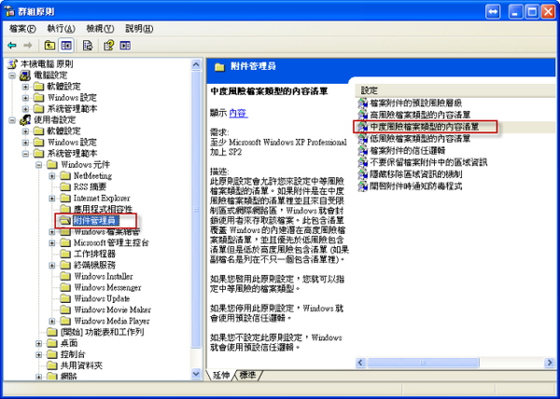Click icon of 隱藏移除區域資訊的機制 setting
Screen dimensions: 560x399
(x=362, y=174)
